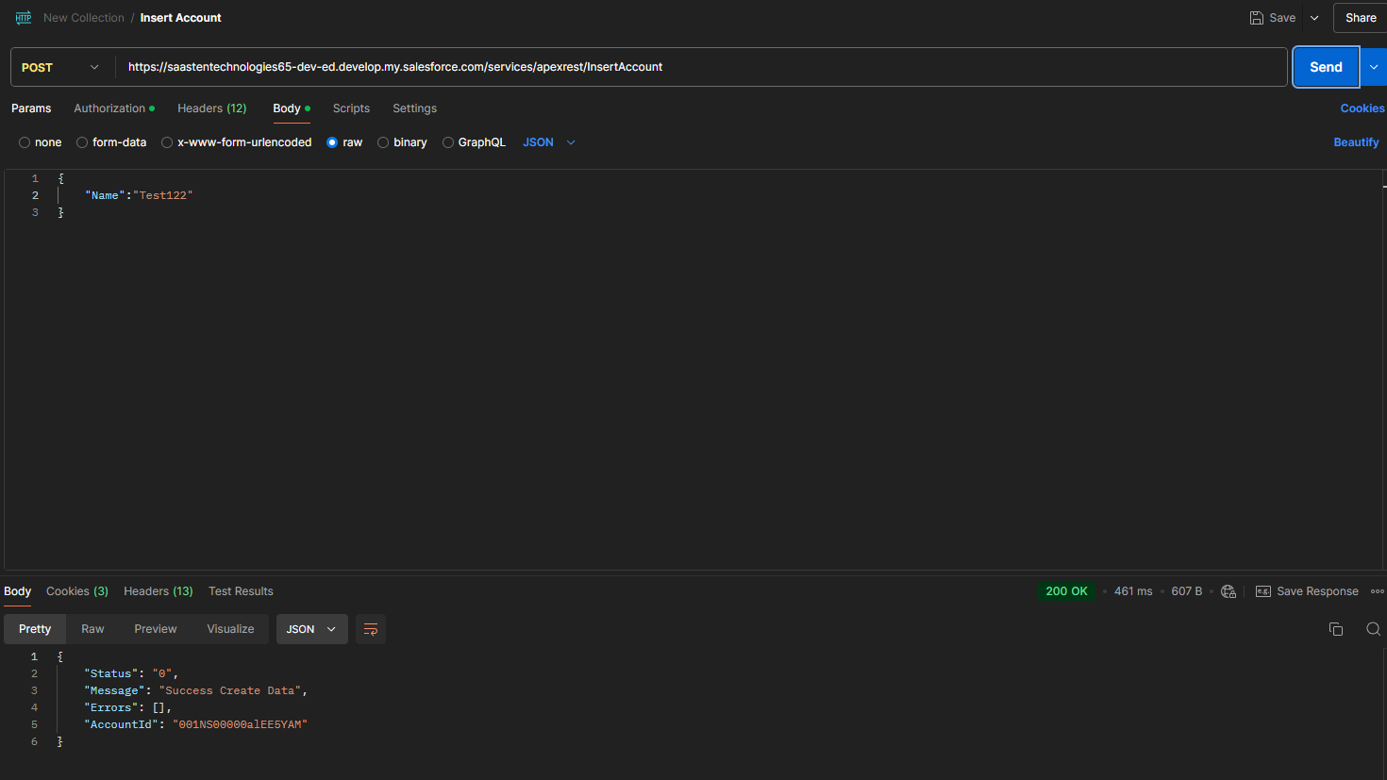1387x780 pixels.
Task: Click the request URL input field
Action: tap(701, 67)
